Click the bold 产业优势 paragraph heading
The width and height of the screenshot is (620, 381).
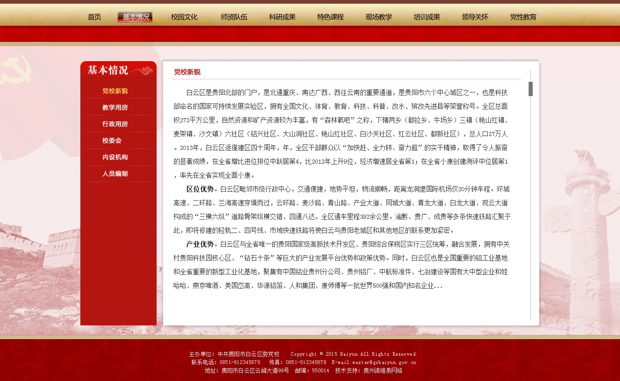click(200, 244)
